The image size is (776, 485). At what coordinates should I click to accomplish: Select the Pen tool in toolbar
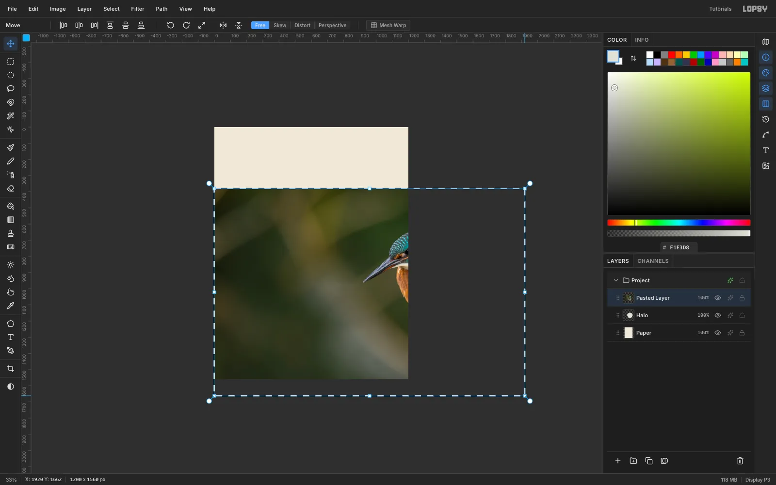(x=11, y=351)
